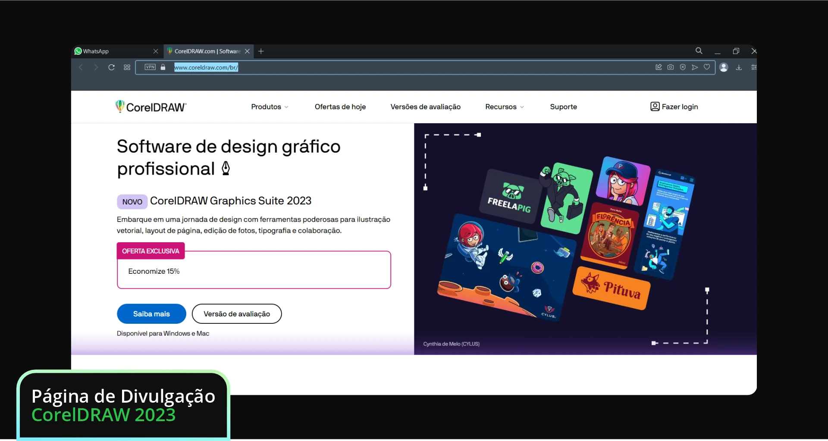This screenshot has width=828, height=441.
Task: Click the red-haired girl with cap artwork
Action: [623, 181]
